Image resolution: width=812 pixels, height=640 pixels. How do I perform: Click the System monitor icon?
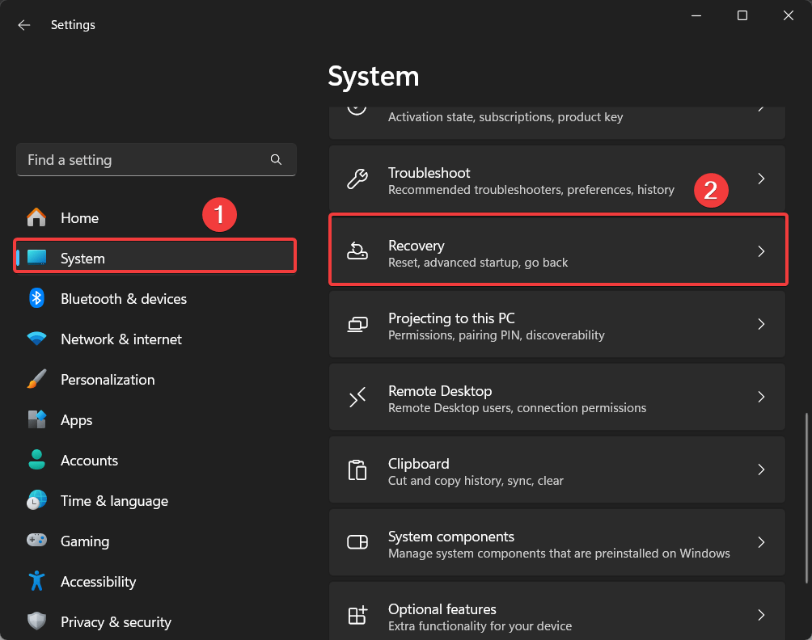pyautogui.click(x=36, y=257)
